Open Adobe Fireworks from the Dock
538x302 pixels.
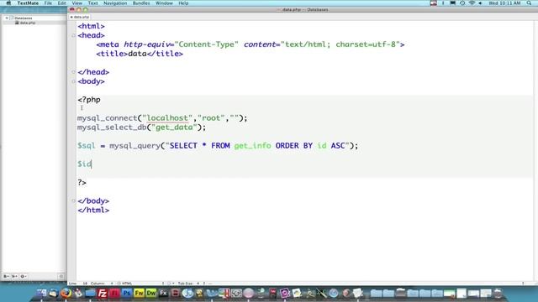pos(139,294)
